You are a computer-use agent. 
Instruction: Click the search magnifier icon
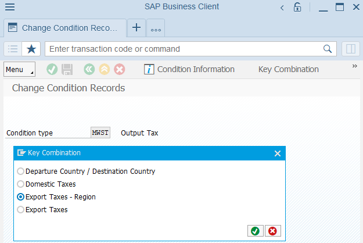pos(328,49)
